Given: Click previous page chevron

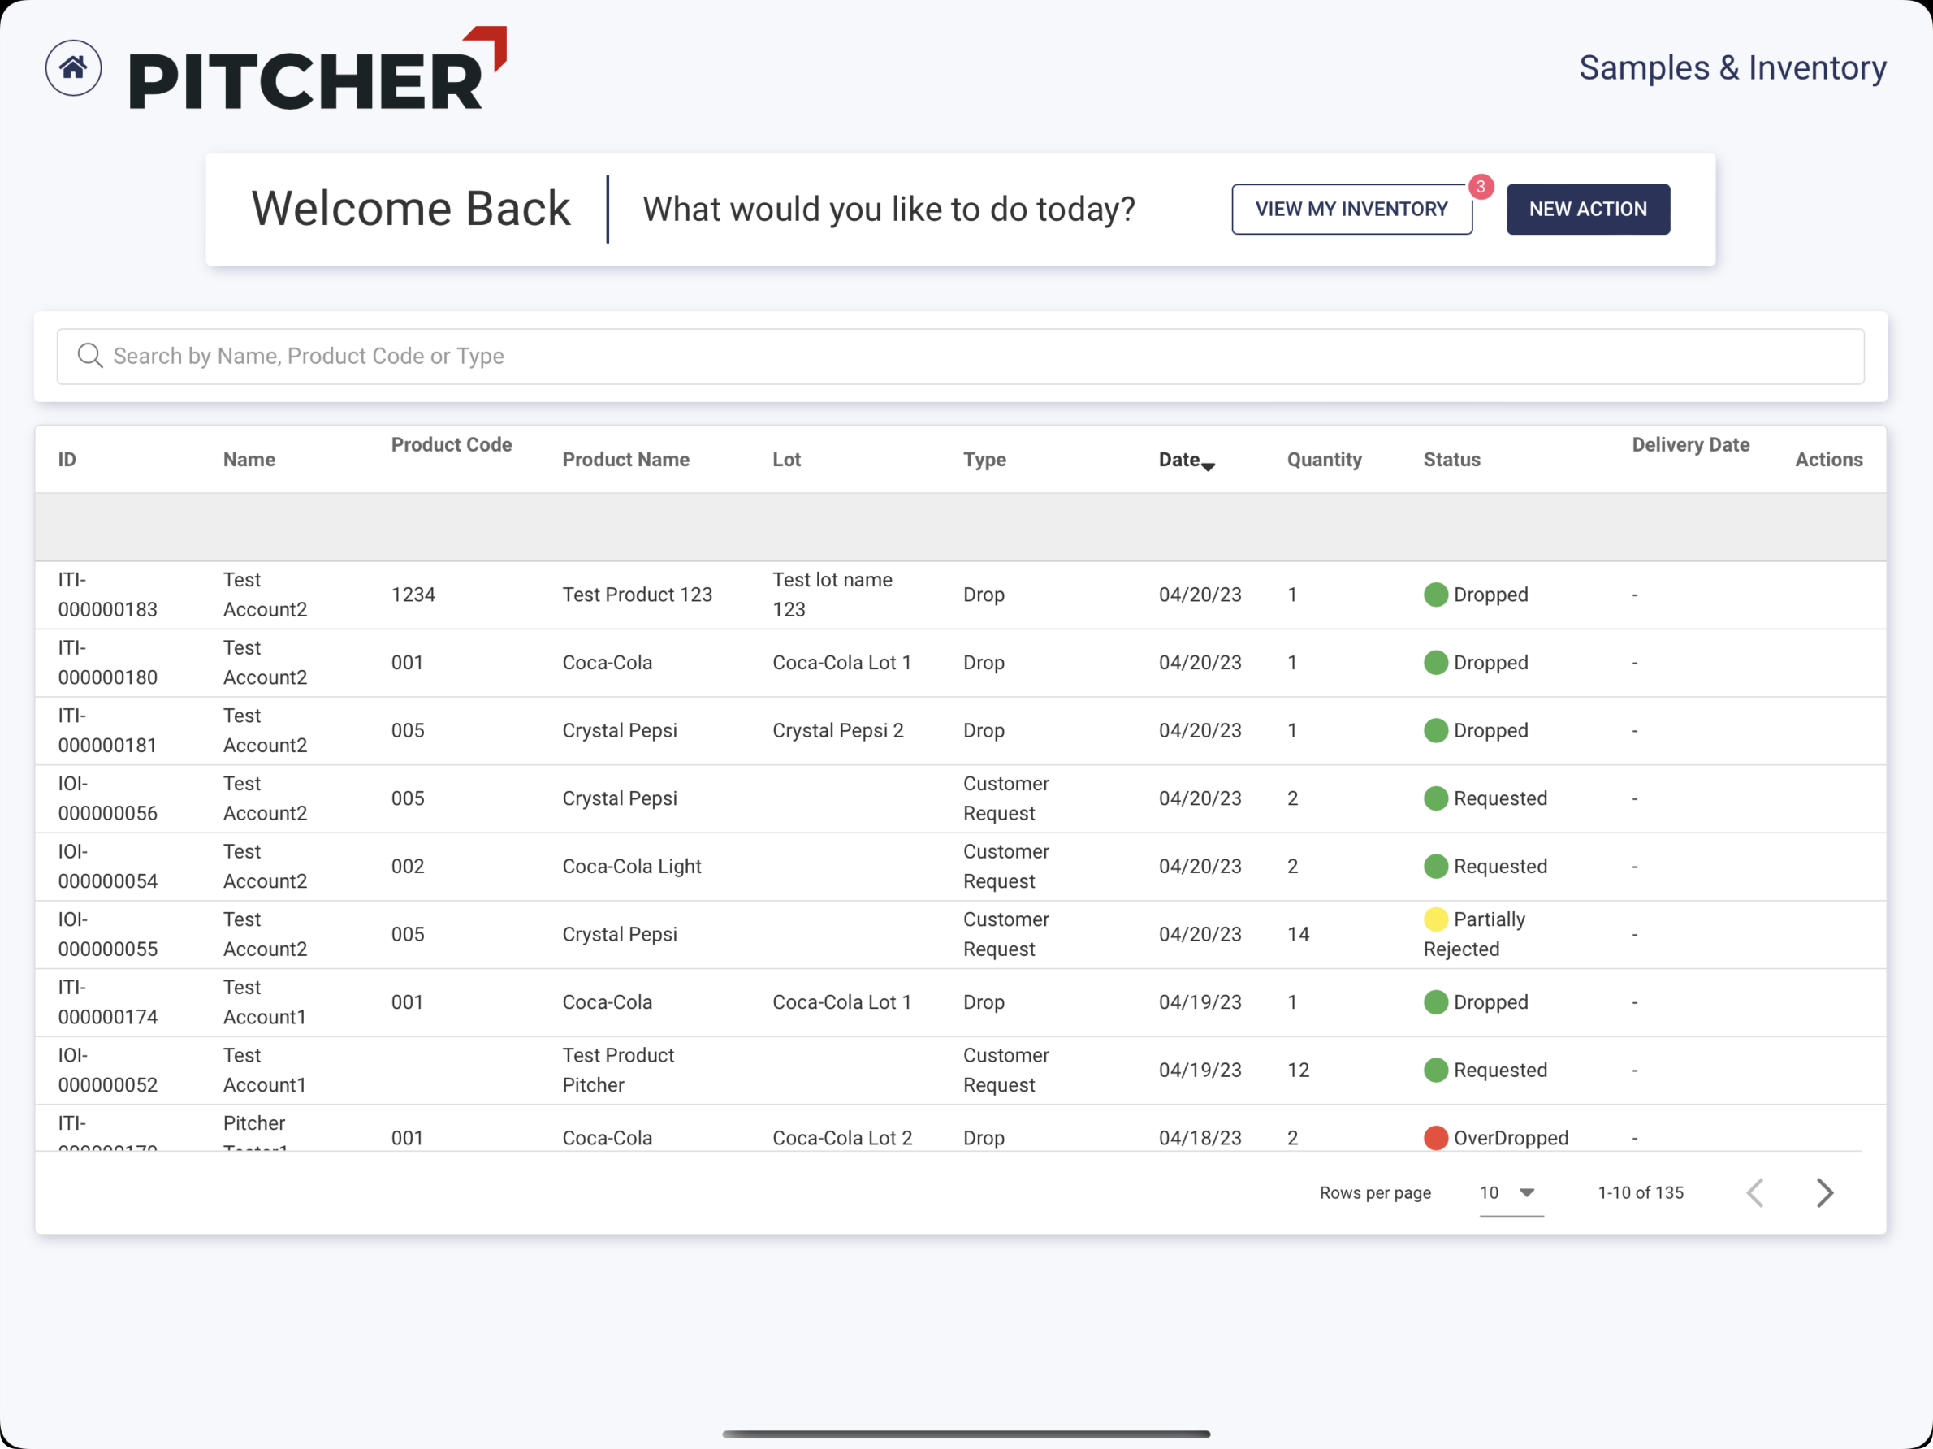Looking at the screenshot, I should [1755, 1192].
